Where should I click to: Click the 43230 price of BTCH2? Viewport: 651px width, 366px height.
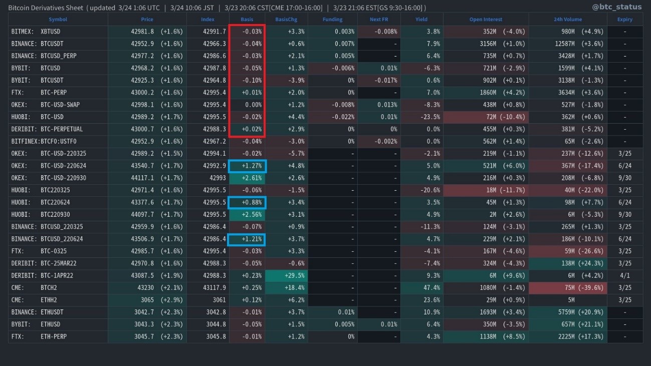click(146, 288)
